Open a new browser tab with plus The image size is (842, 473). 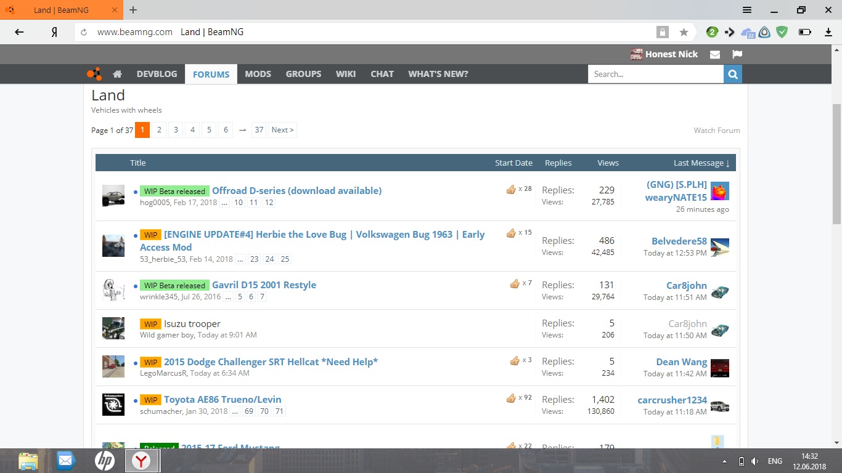(x=133, y=10)
